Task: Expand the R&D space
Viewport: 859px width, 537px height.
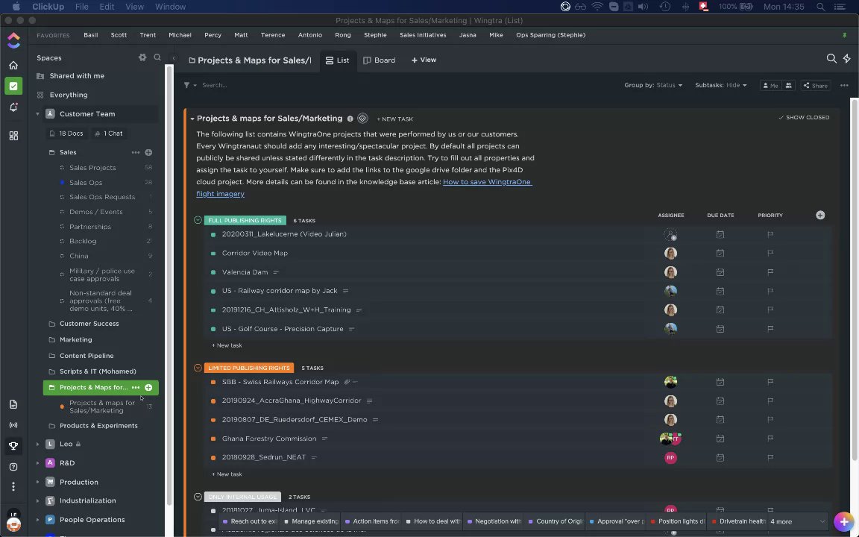Action: click(37, 463)
